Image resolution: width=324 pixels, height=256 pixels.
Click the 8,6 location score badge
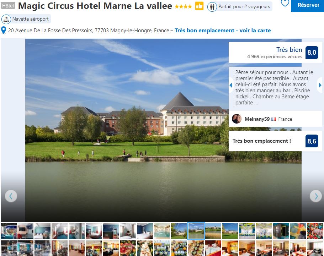[312, 141]
